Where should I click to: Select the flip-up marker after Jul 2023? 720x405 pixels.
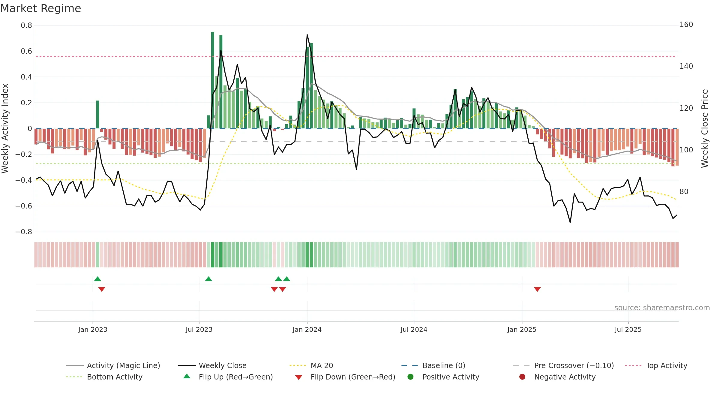point(208,279)
